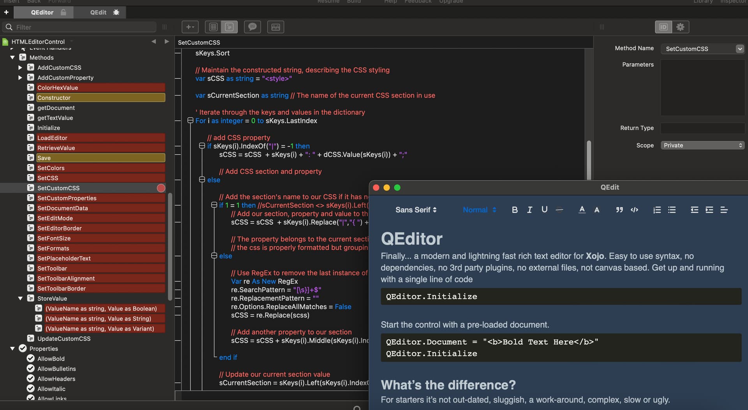Toggle blockquote formatting
Image resolution: width=748 pixels, height=410 pixels.
(619, 210)
